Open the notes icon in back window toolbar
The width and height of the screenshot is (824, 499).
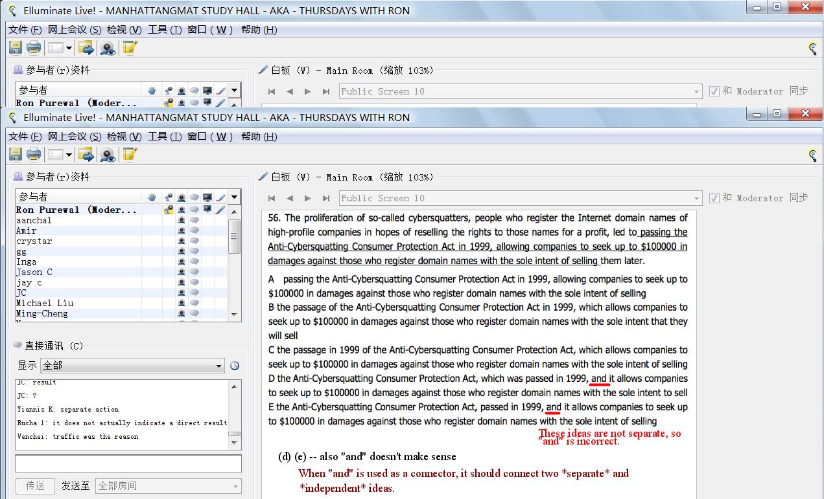click(x=130, y=47)
